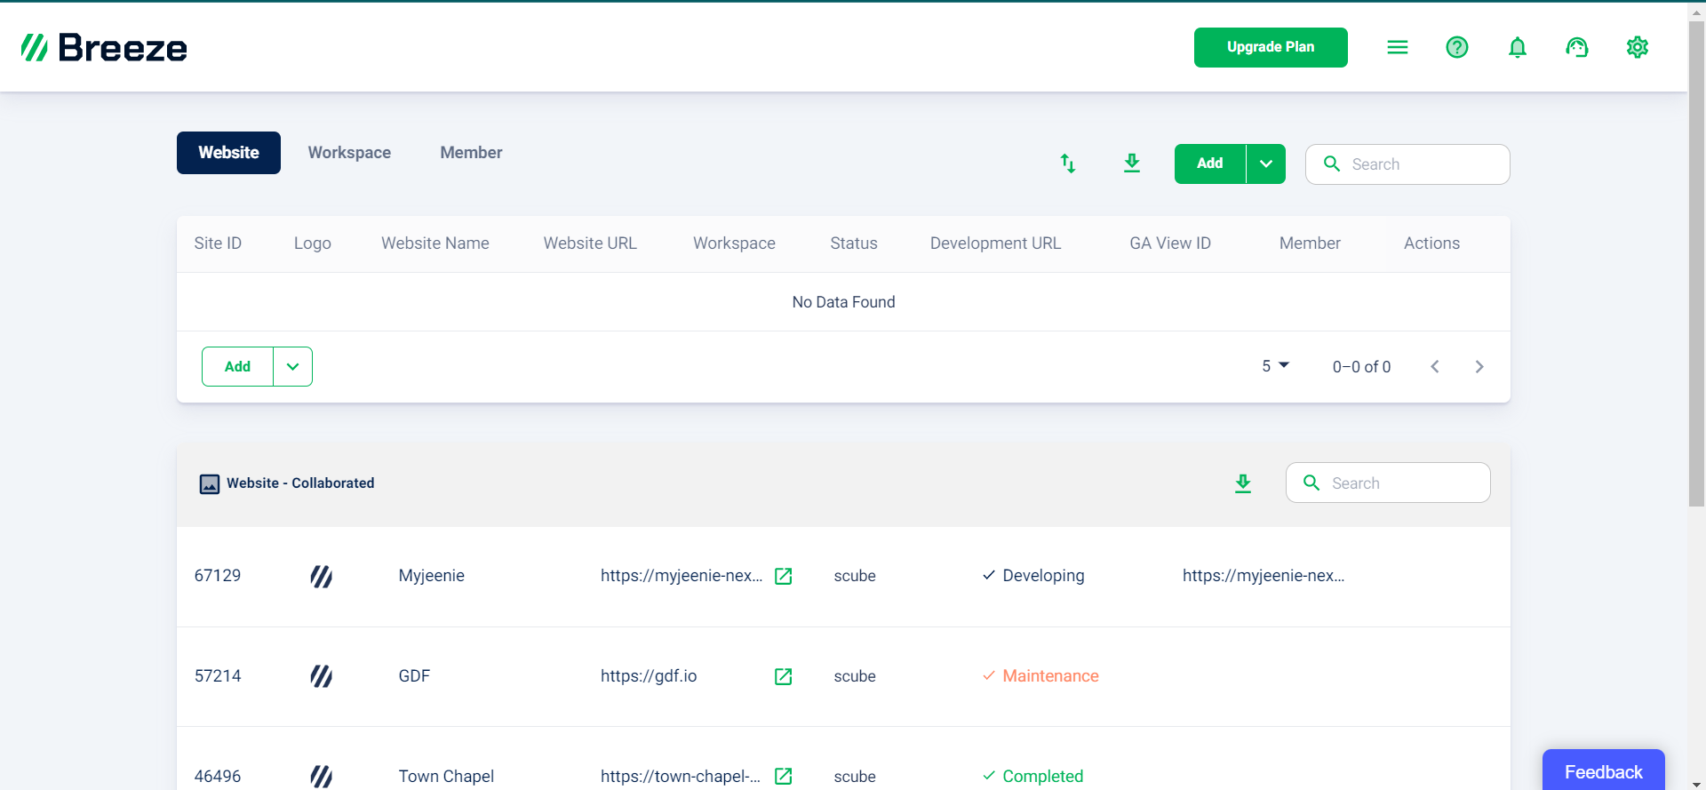Select the Website tab
This screenshot has width=1706, height=790.
click(228, 153)
